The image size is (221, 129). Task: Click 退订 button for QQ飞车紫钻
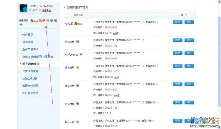pyautogui.click(x=189, y=53)
